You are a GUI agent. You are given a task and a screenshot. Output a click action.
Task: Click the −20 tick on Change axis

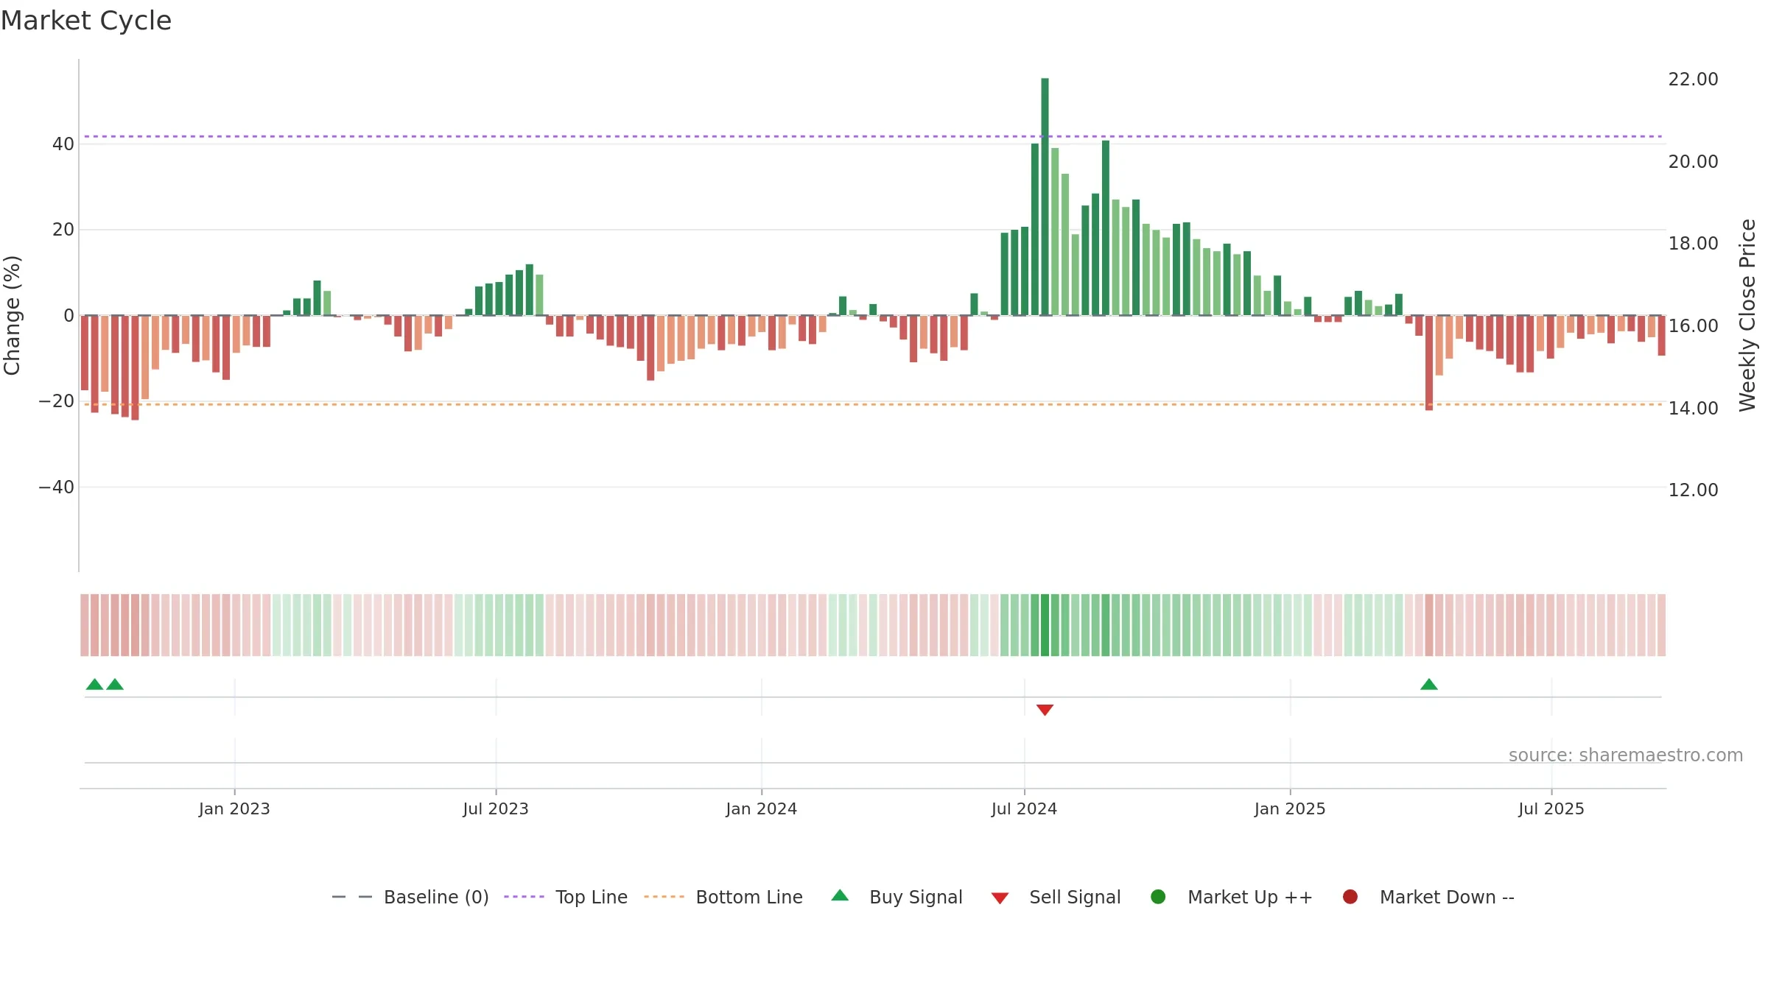click(x=57, y=402)
